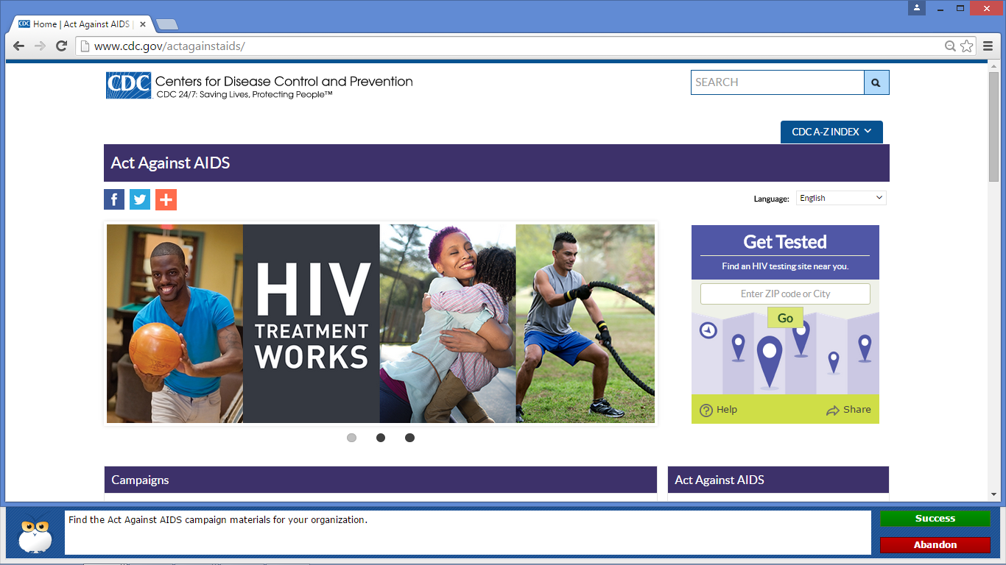Click the bowling man photo in banner
Screen dimensions: 1006x565
click(x=175, y=324)
